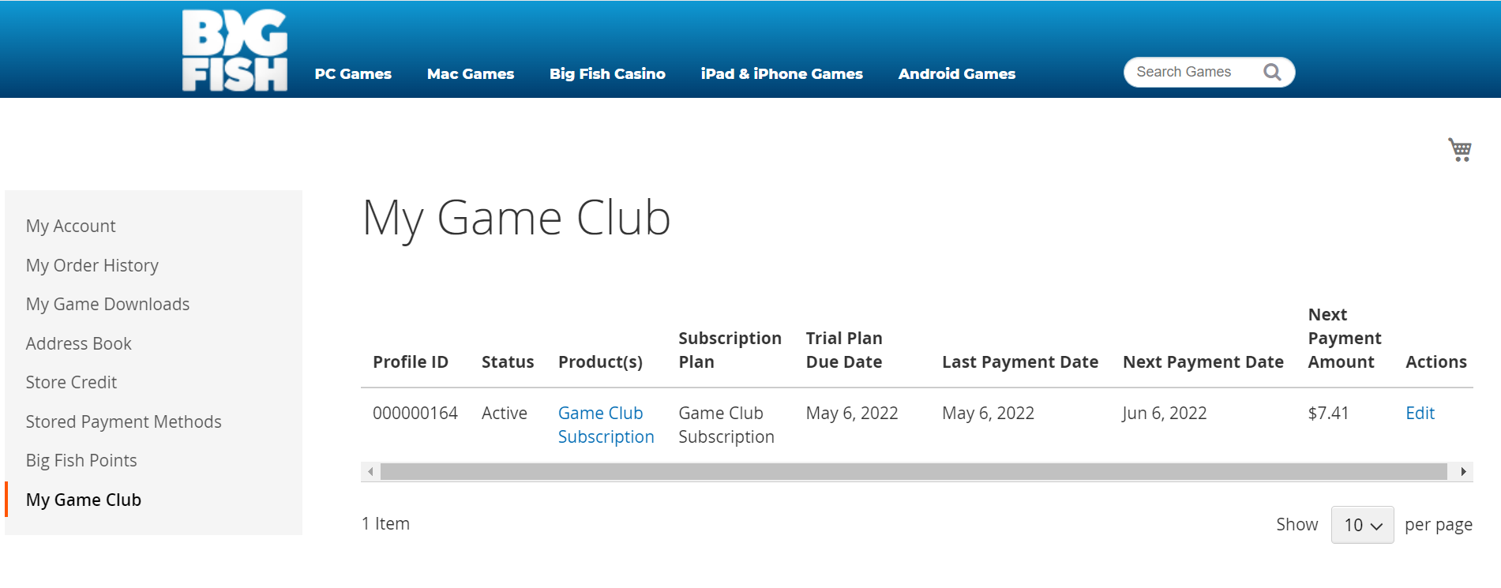Open the shopping cart icon
This screenshot has width=1501, height=588.
[1459, 149]
